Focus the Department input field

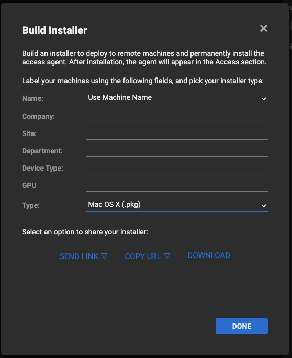coord(177,150)
